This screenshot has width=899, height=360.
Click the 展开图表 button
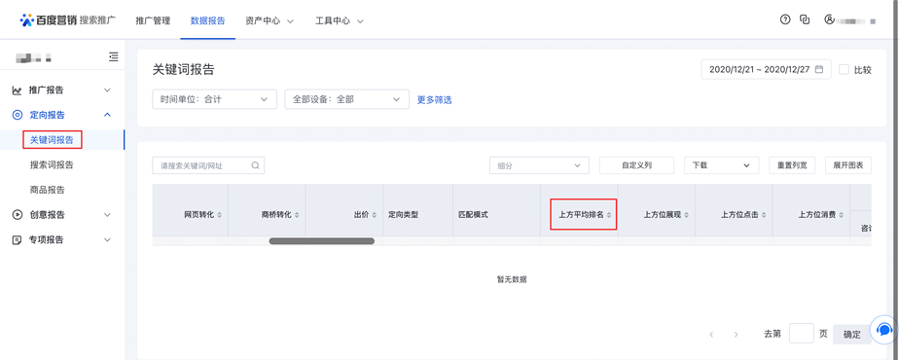tap(848, 165)
